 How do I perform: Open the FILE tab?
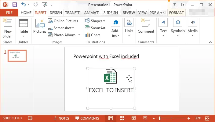[9, 13]
